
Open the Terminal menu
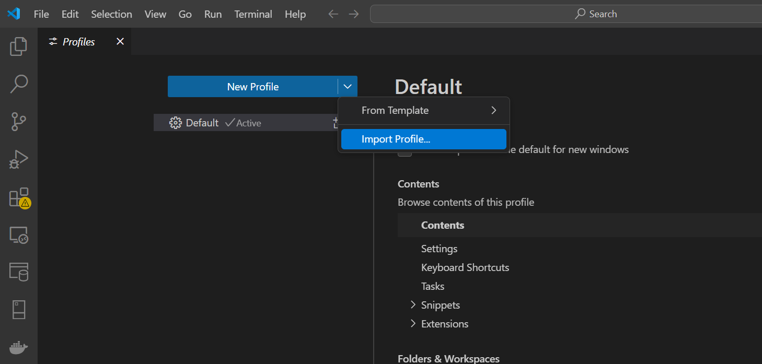pos(253,14)
